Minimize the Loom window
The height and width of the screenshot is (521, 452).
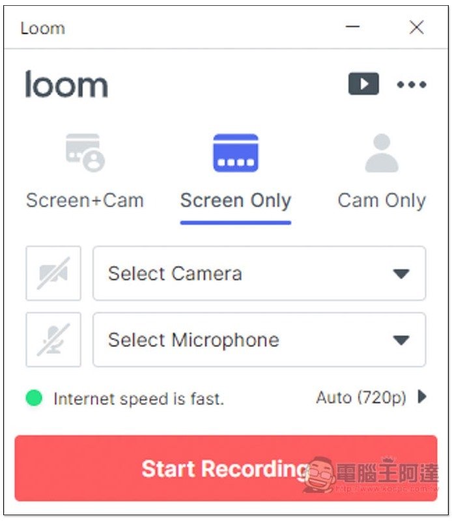coord(352,27)
